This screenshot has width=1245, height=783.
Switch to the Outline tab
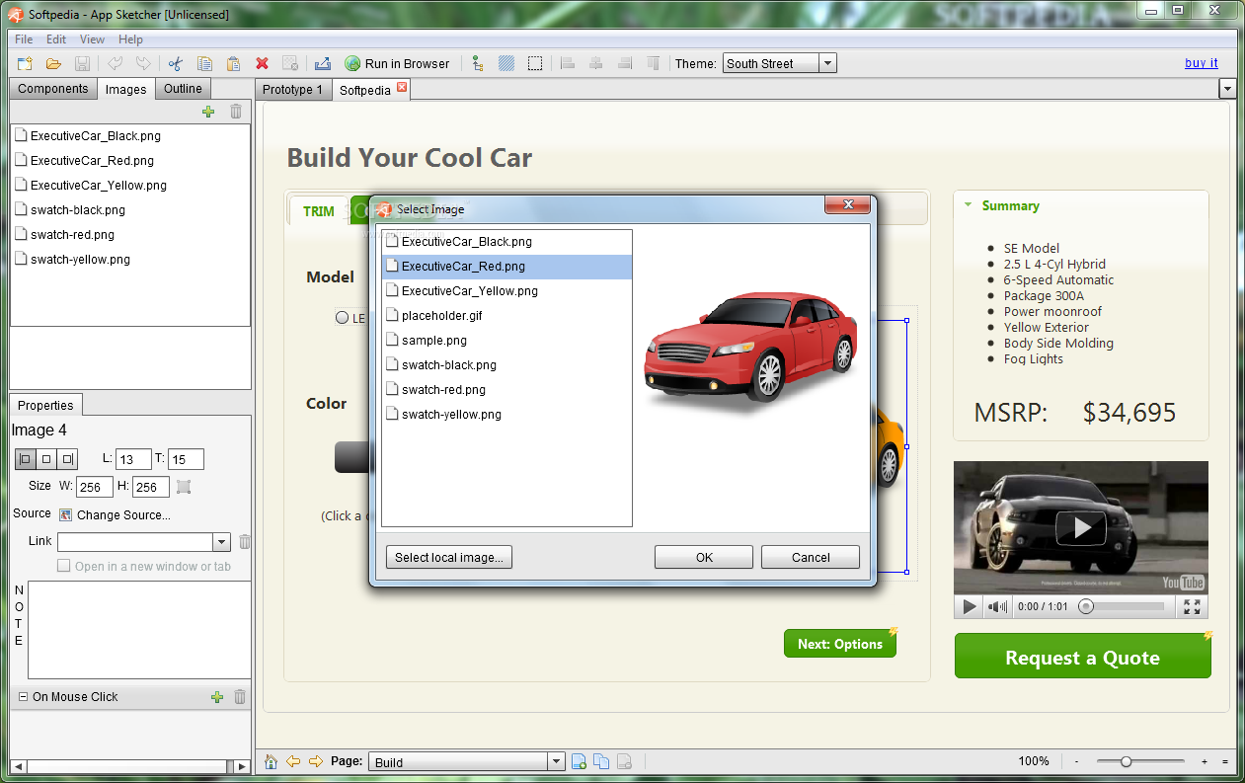pyautogui.click(x=183, y=89)
